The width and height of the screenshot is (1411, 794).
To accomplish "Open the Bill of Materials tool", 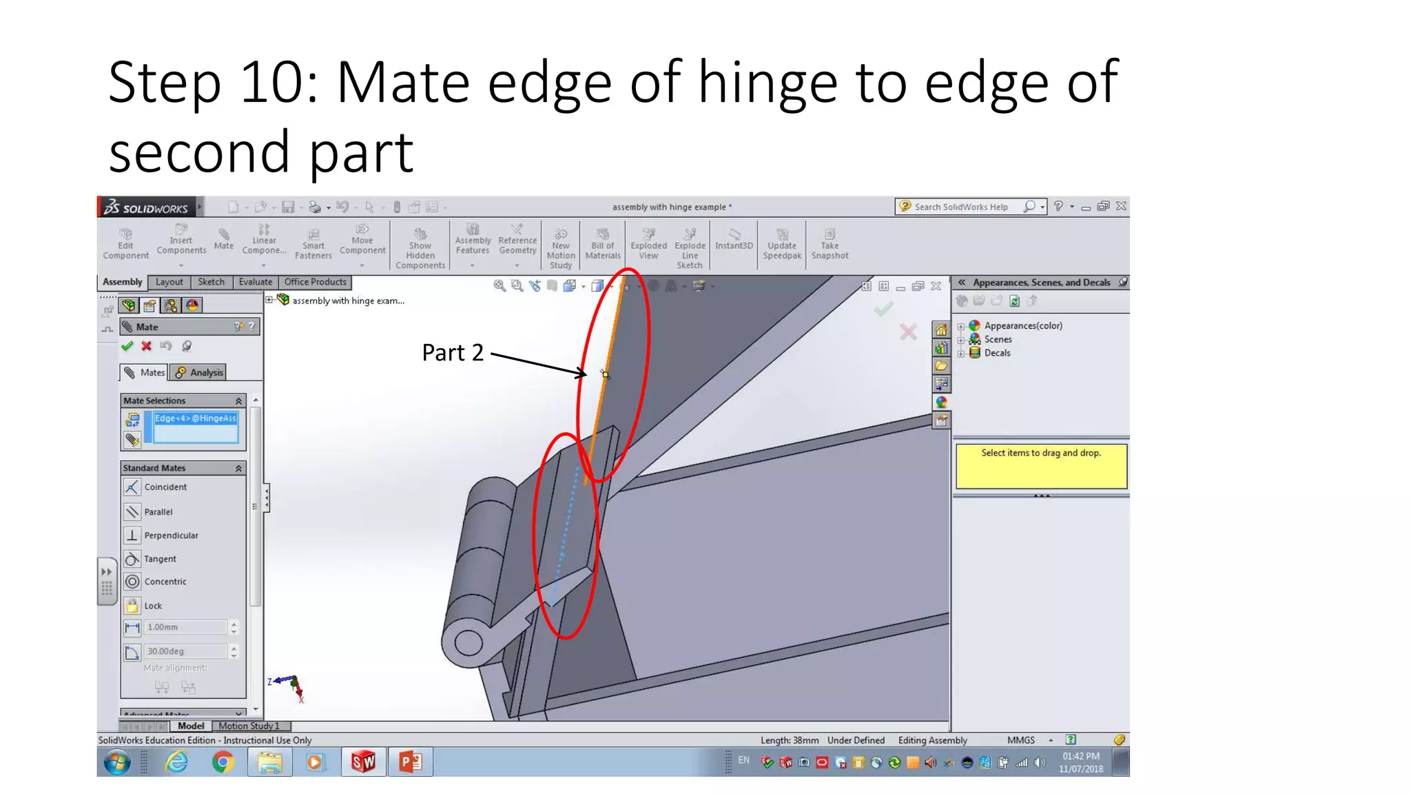I will (603, 244).
